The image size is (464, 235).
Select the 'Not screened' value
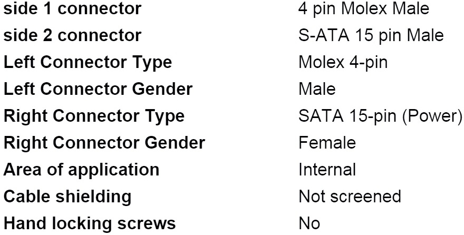(x=349, y=197)
